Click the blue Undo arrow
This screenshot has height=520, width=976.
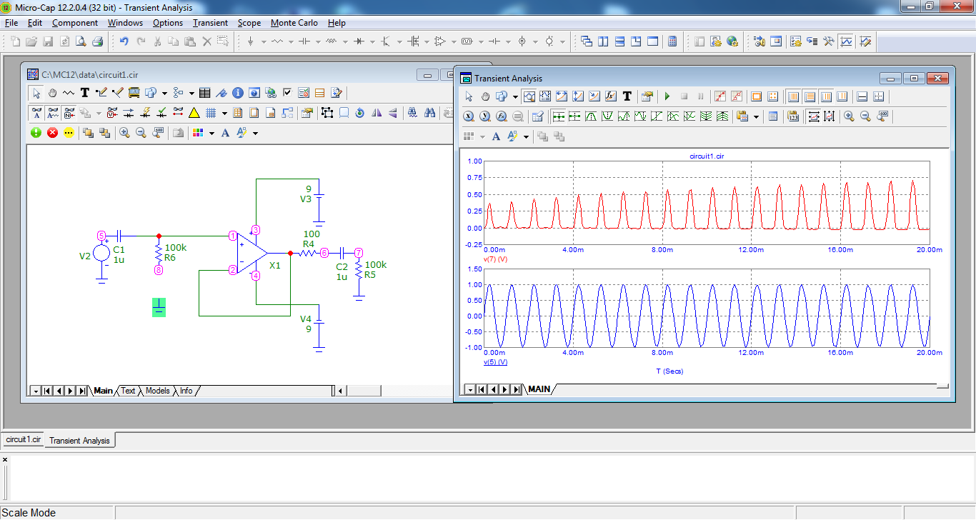click(x=124, y=41)
